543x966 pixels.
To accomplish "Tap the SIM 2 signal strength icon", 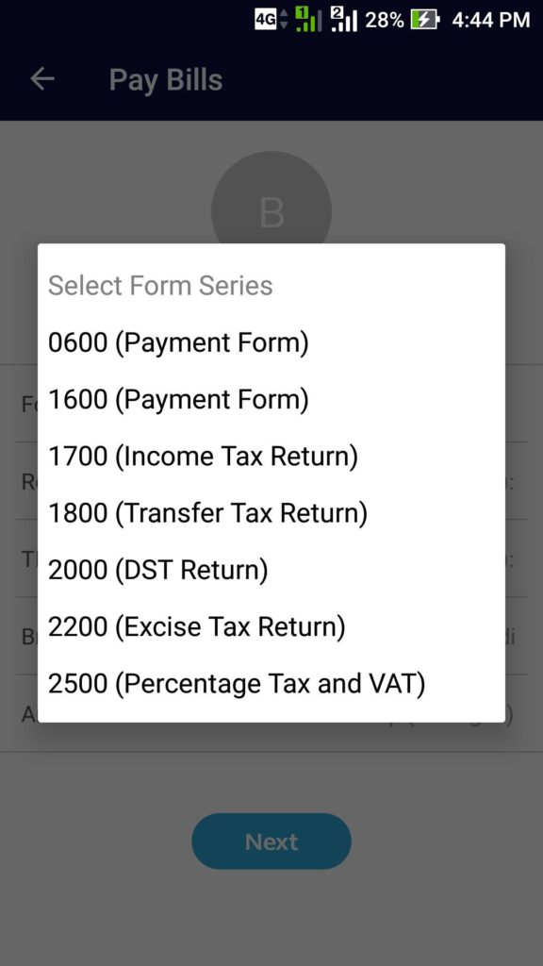I will point(343,19).
